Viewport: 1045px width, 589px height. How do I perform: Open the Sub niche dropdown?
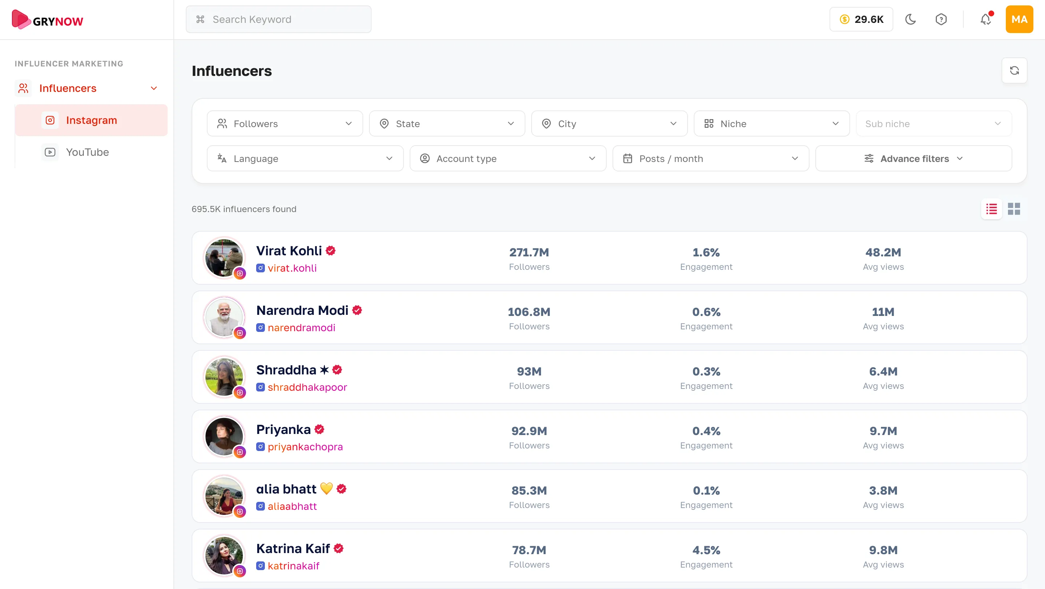934,123
